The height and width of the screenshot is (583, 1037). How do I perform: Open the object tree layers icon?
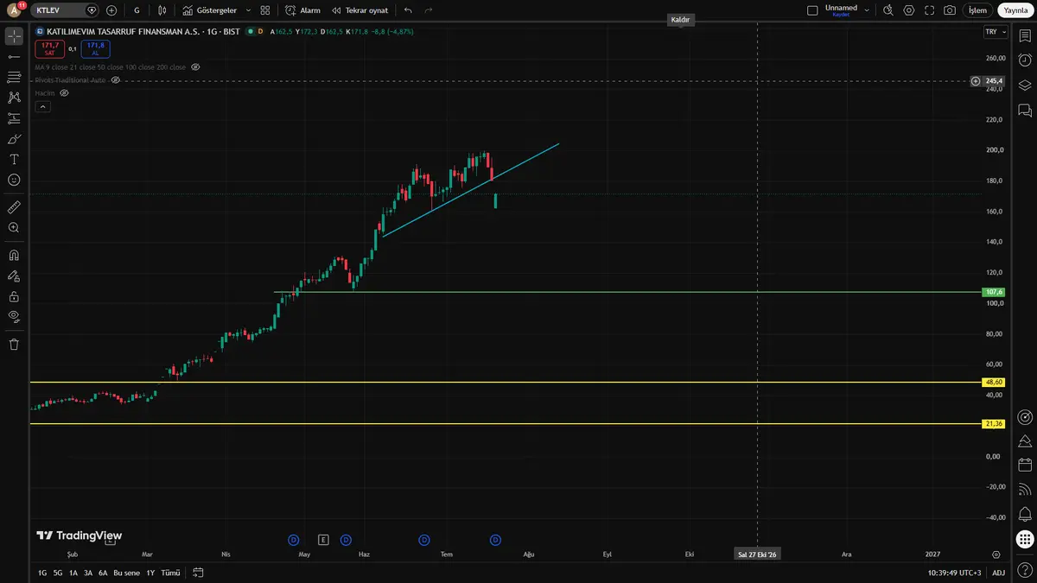1025,86
